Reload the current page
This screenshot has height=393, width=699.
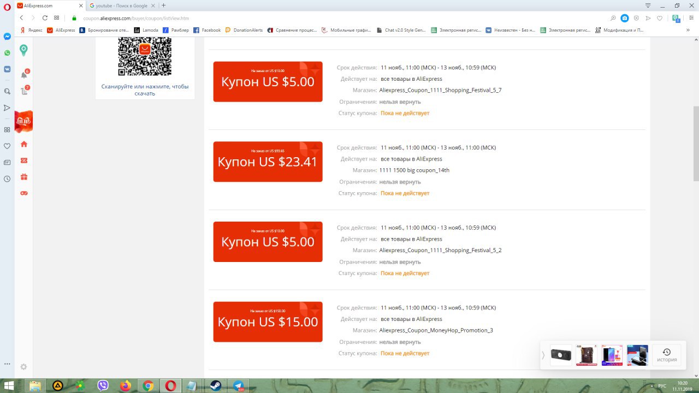click(x=45, y=18)
